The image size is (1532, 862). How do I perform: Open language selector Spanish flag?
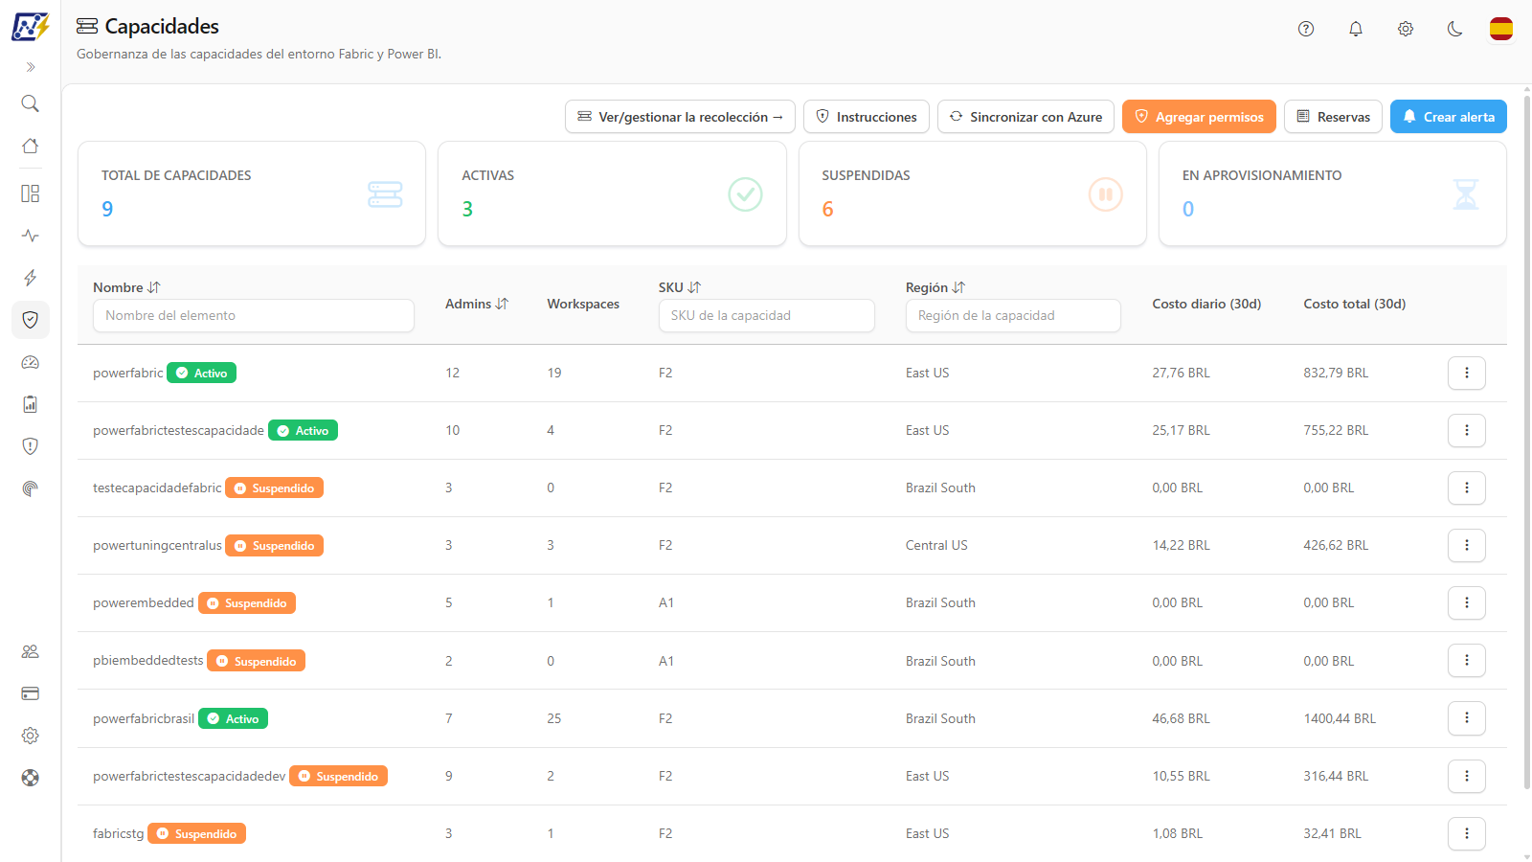(1501, 29)
